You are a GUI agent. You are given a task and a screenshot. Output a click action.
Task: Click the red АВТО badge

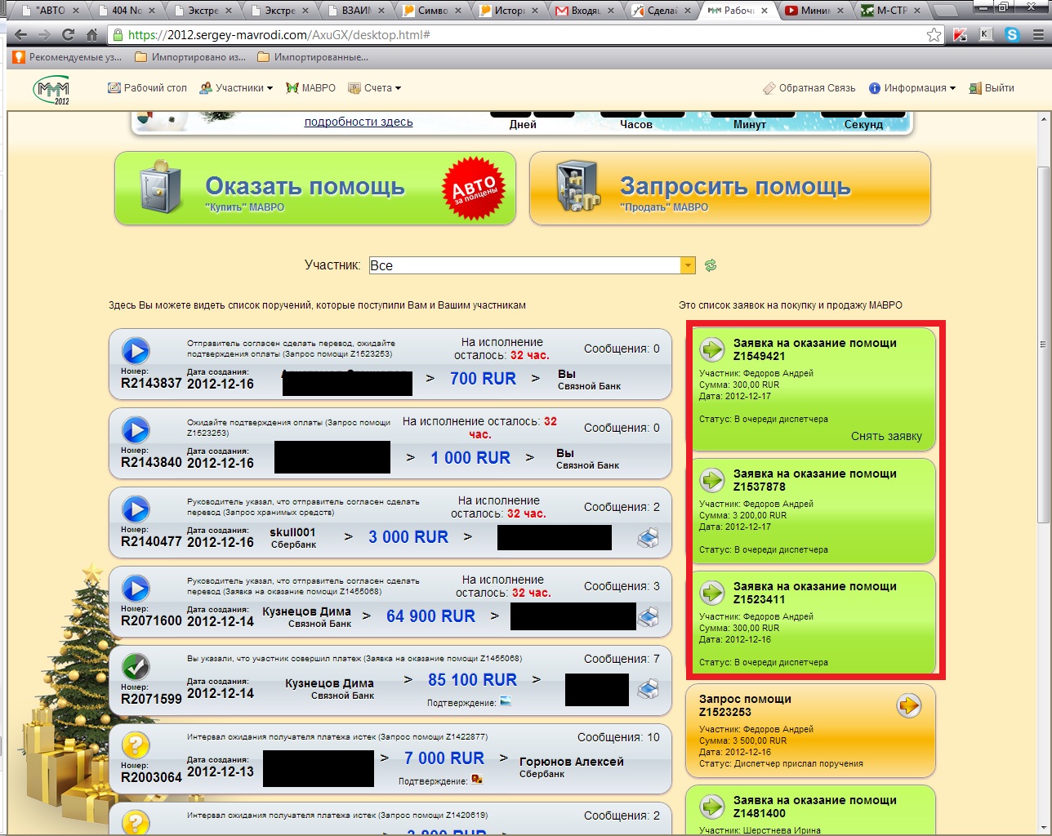pyautogui.click(x=475, y=189)
